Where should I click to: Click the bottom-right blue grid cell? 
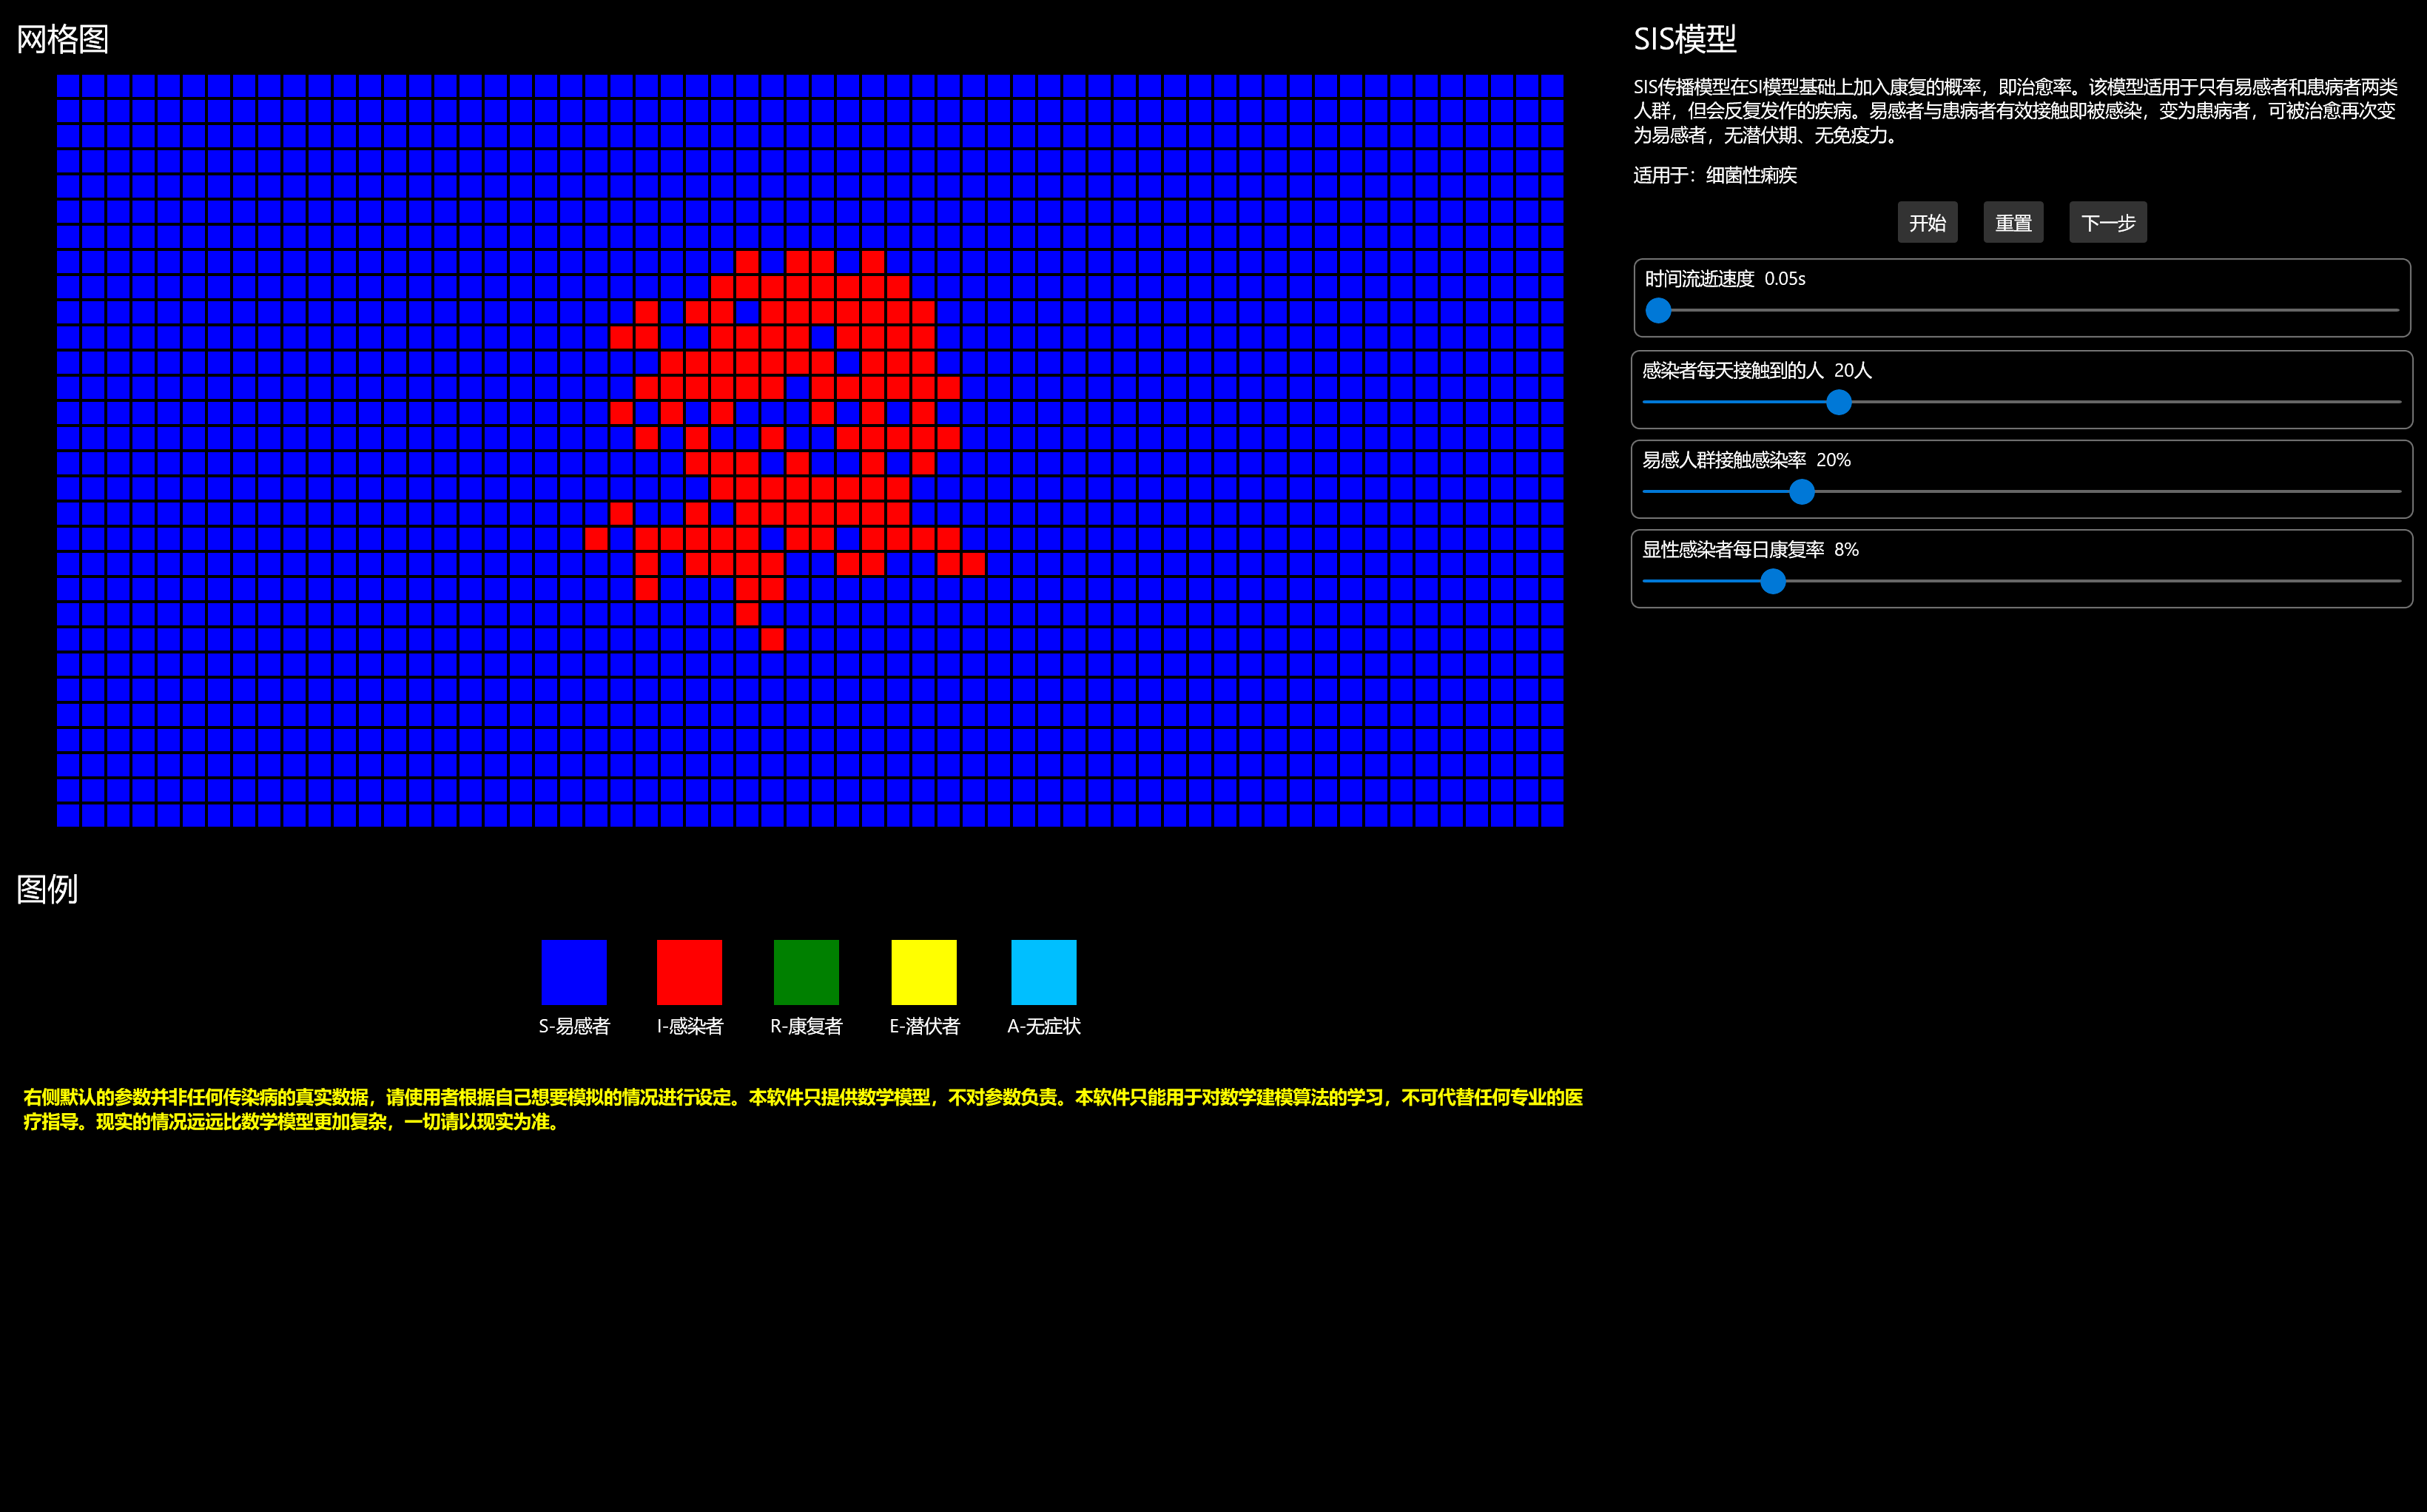(1552, 815)
